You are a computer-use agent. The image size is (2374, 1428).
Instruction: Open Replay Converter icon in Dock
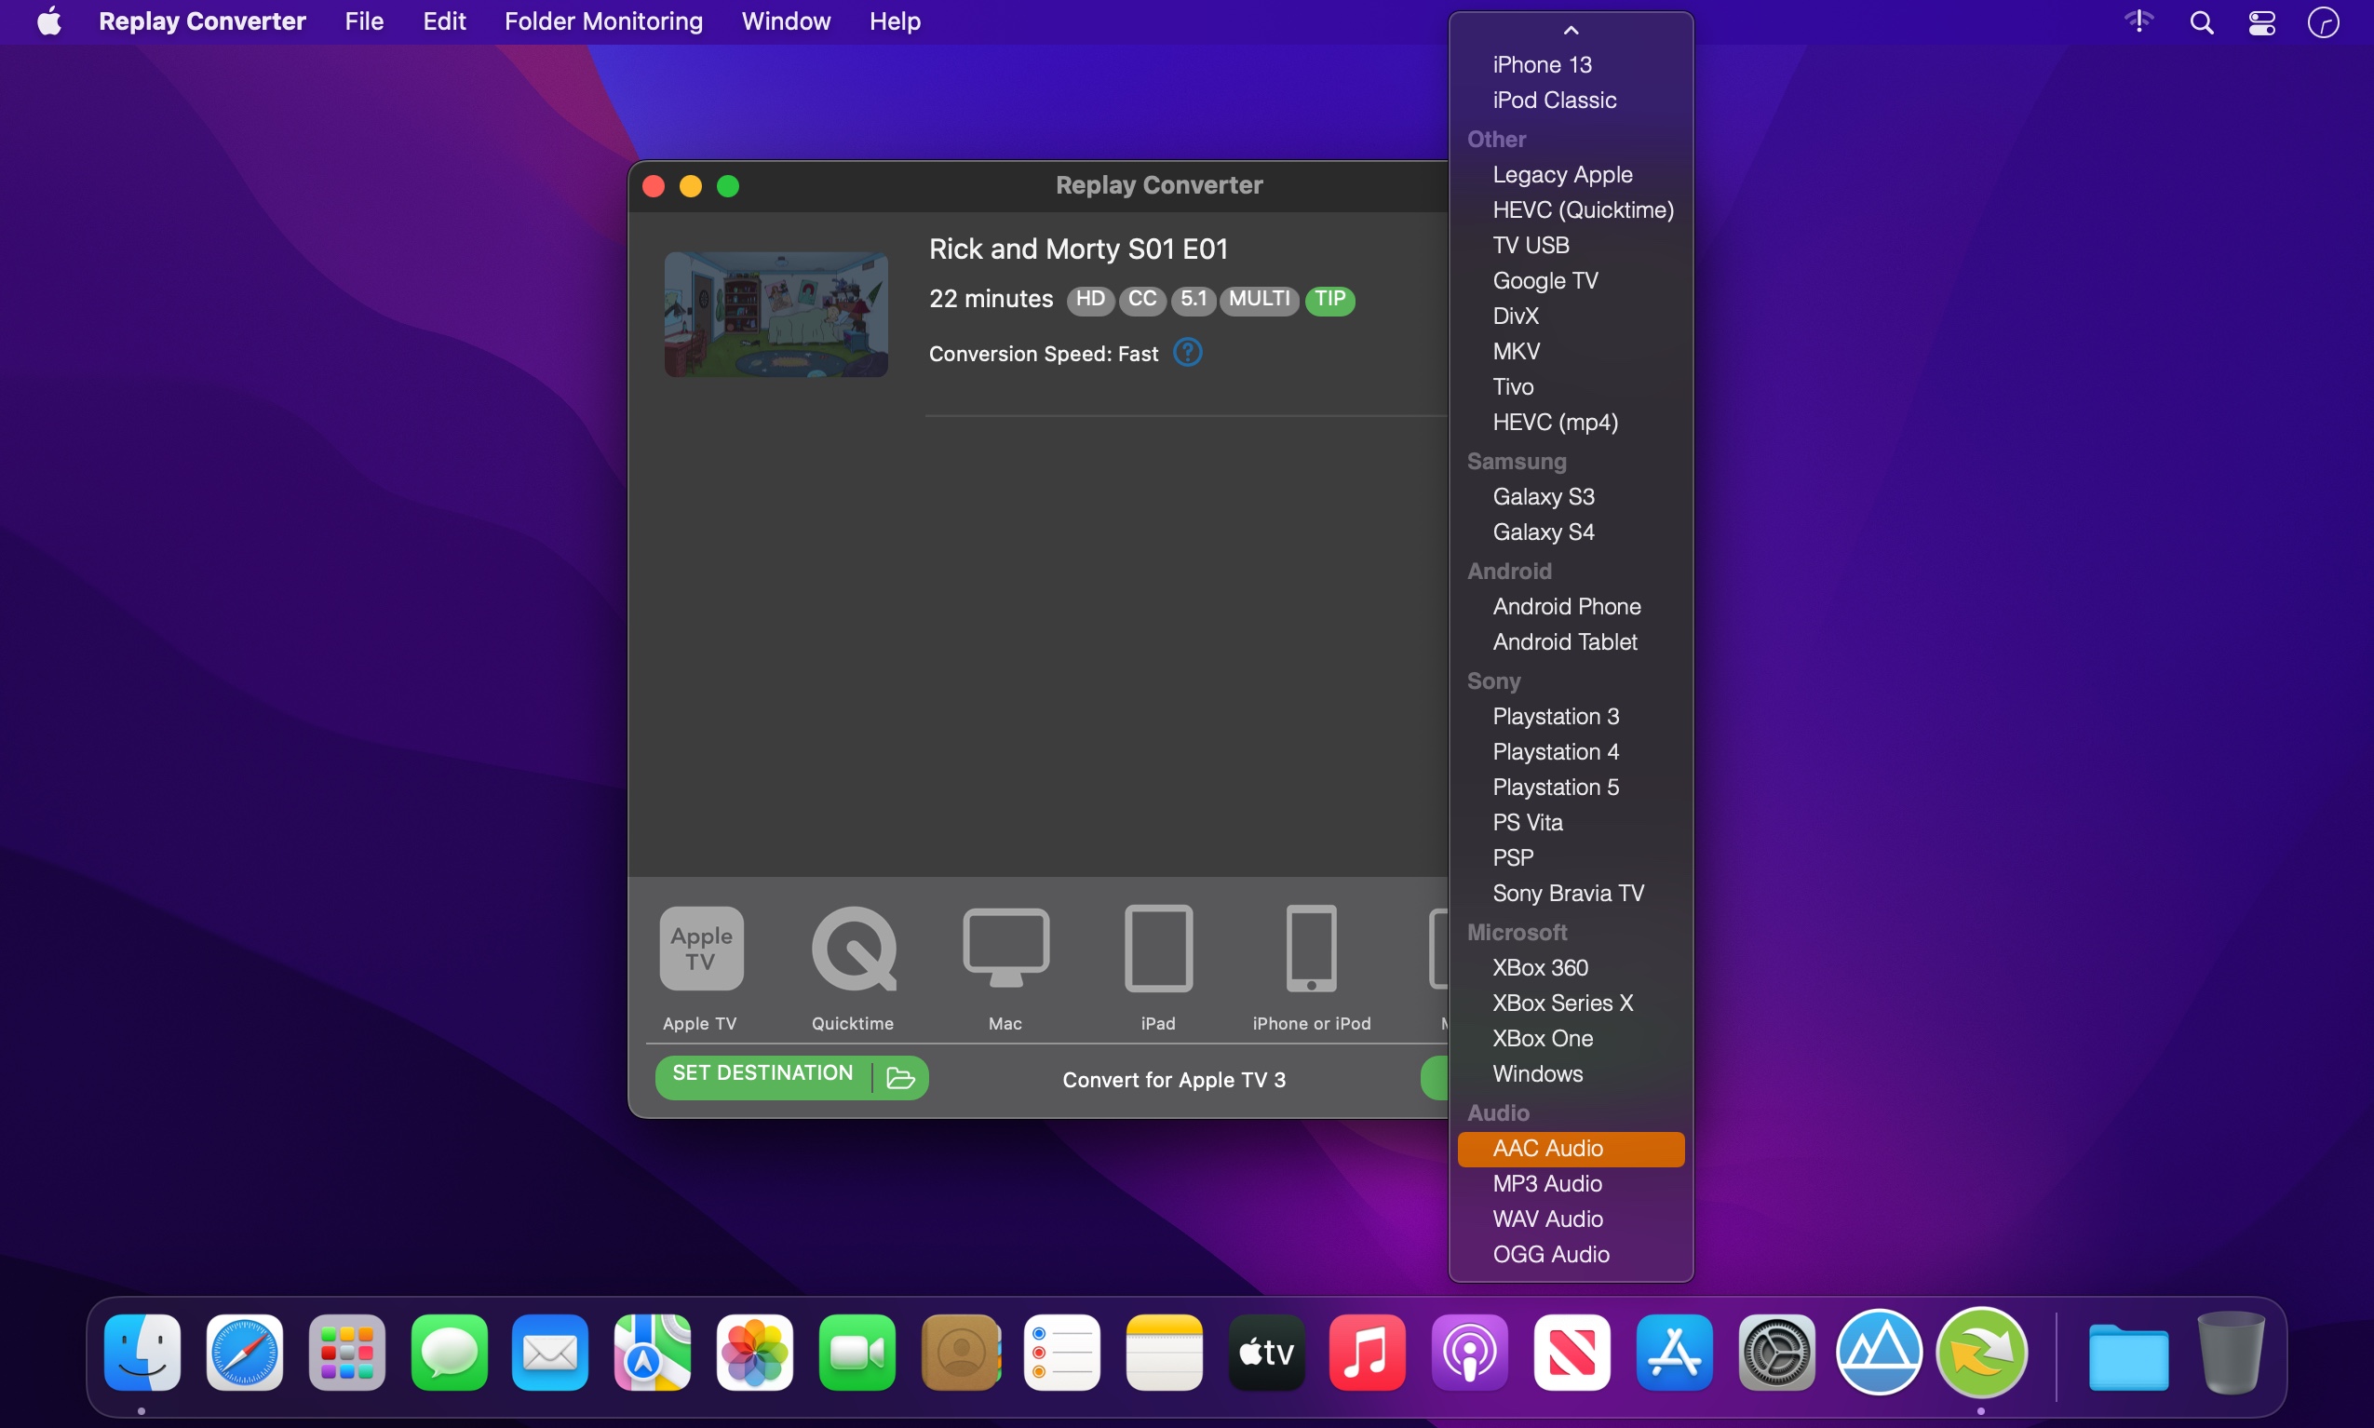click(x=1981, y=1352)
